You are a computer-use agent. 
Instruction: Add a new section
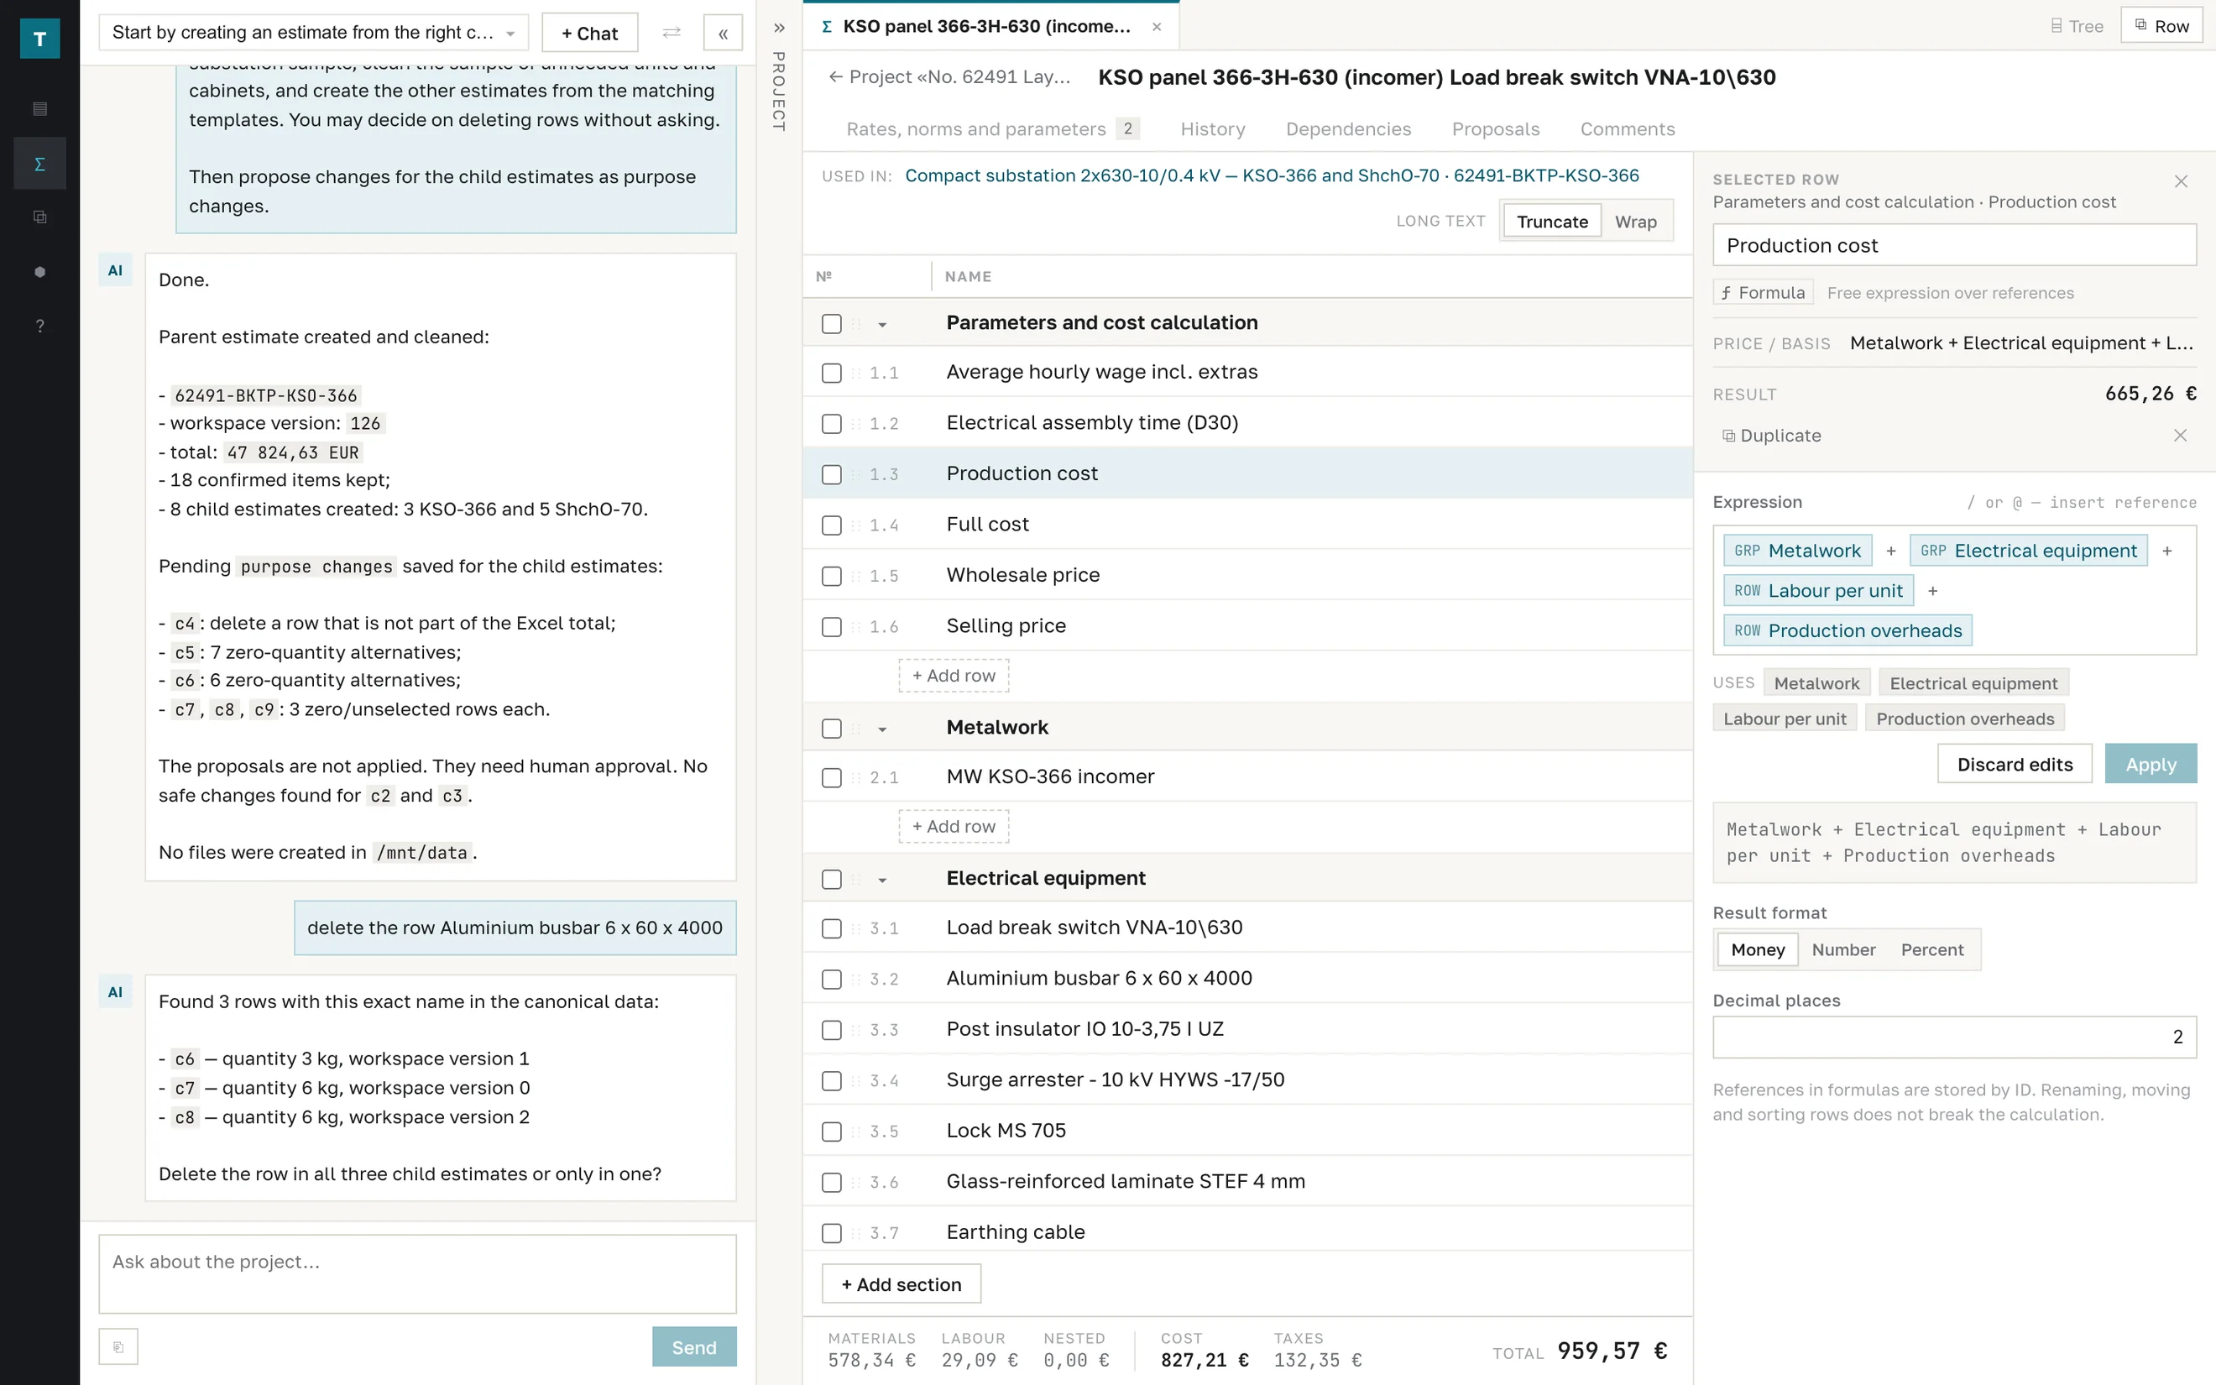coord(901,1284)
